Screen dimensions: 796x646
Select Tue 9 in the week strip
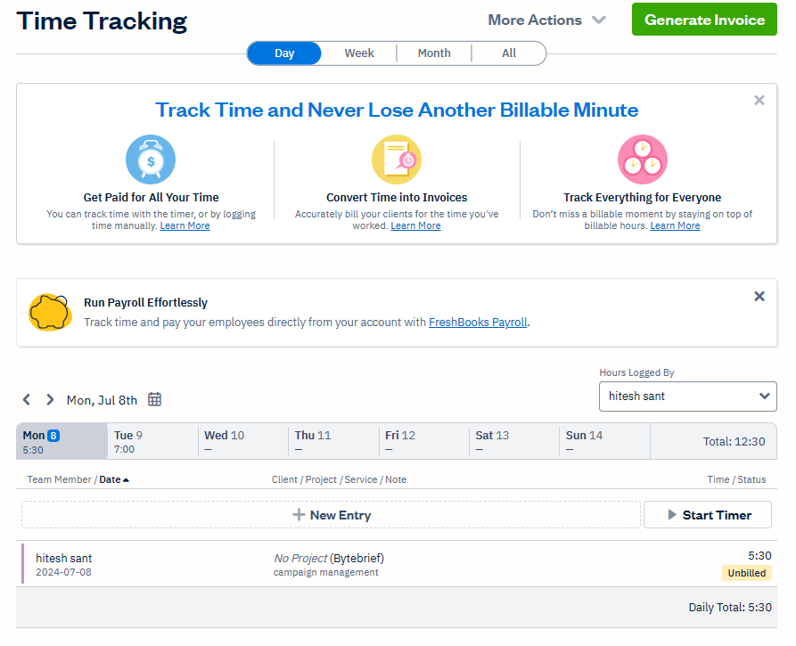point(152,441)
